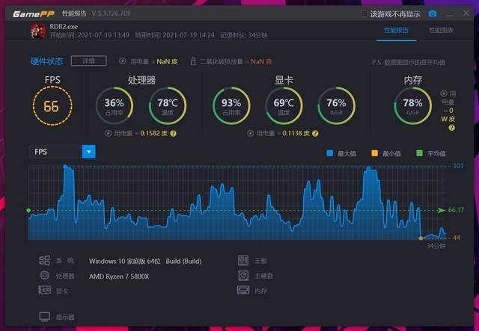The height and width of the screenshot is (331, 479).
Task: Click the memory power usage icon
Action: (x=444, y=93)
